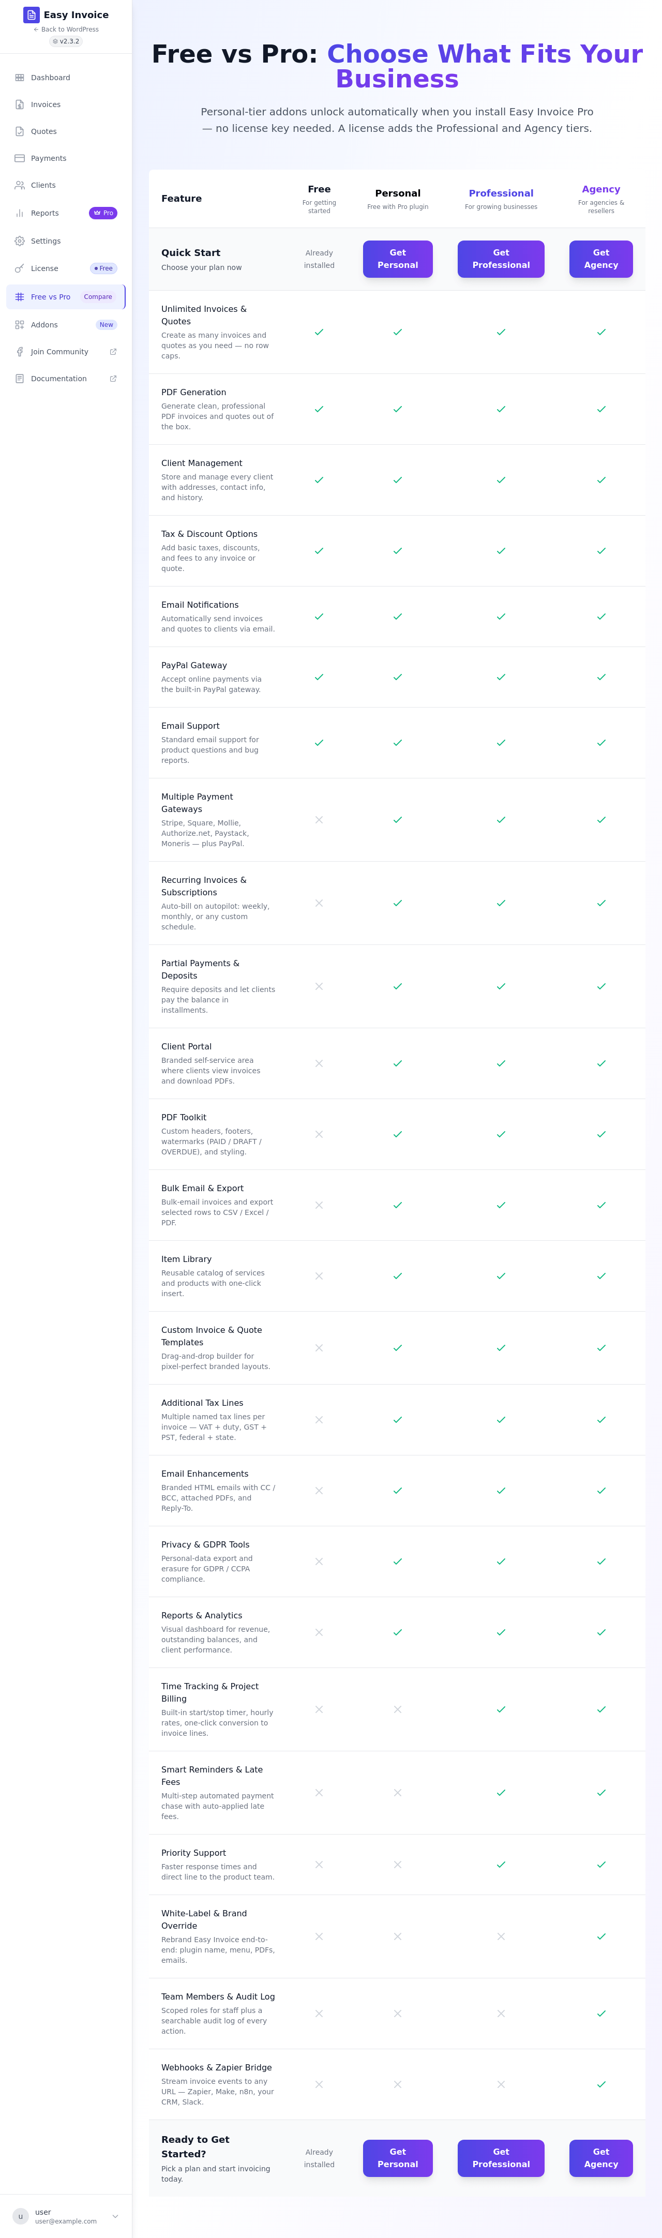
Task: Open the Quotes menu item
Action: point(66,132)
